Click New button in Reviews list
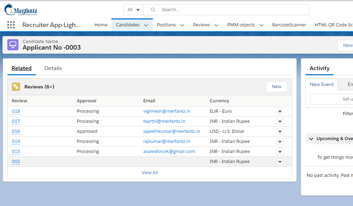 (277, 87)
